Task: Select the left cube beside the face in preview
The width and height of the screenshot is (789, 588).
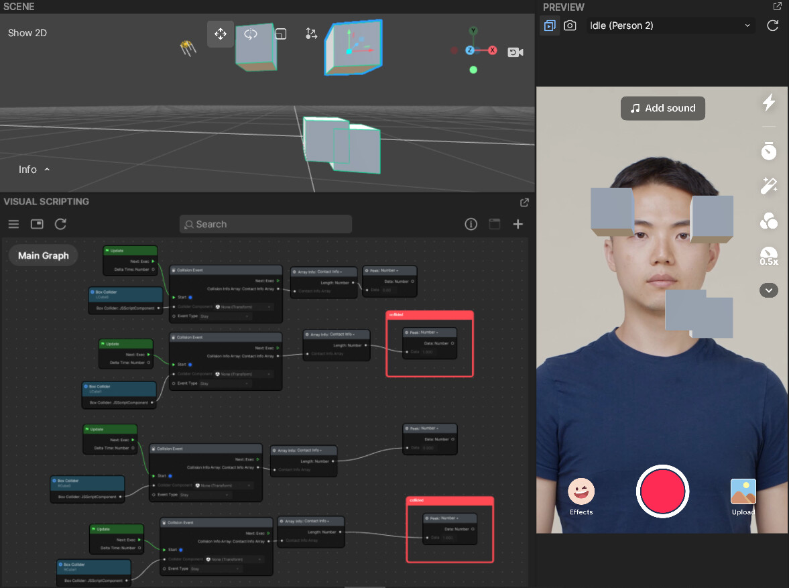Action: [613, 211]
